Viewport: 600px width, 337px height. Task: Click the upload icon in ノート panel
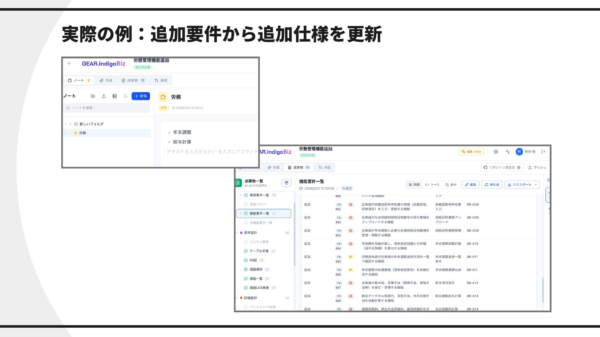pyautogui.click(x=104, y=96)
